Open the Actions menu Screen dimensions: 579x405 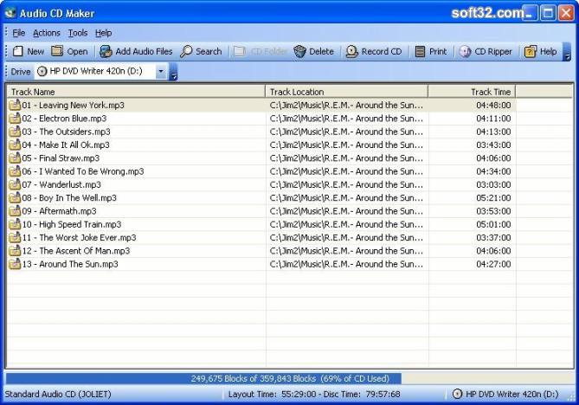click(47, 33)
